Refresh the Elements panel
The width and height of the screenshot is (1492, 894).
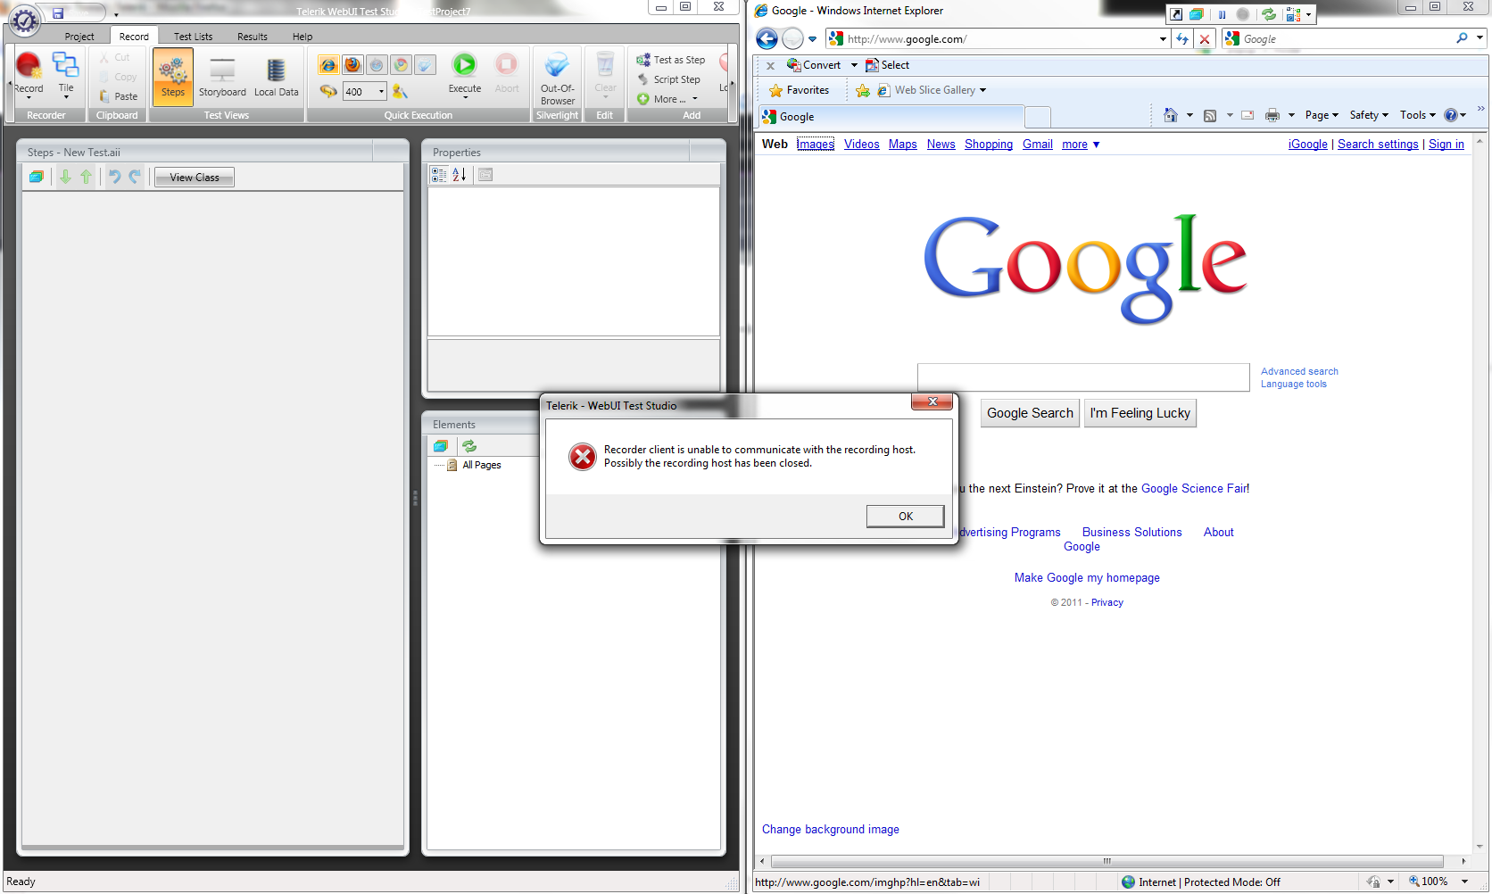[469, 446]
